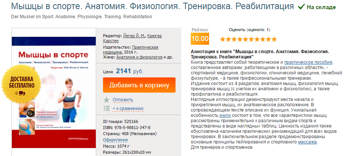Click the star icon beside Отложить
Viewport: 348px width, 156px height.
point(106,99)
